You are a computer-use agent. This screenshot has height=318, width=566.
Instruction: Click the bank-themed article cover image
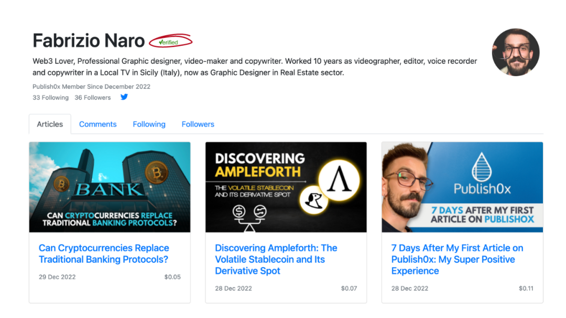109,187
